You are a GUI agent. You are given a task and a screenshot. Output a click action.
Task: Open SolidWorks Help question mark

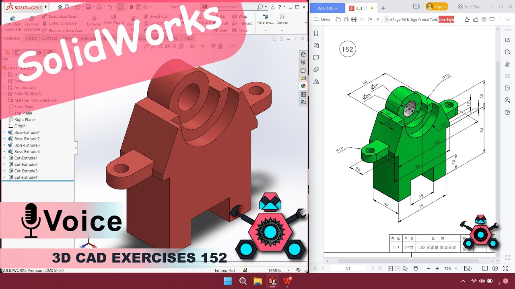(x=280, y=7)
